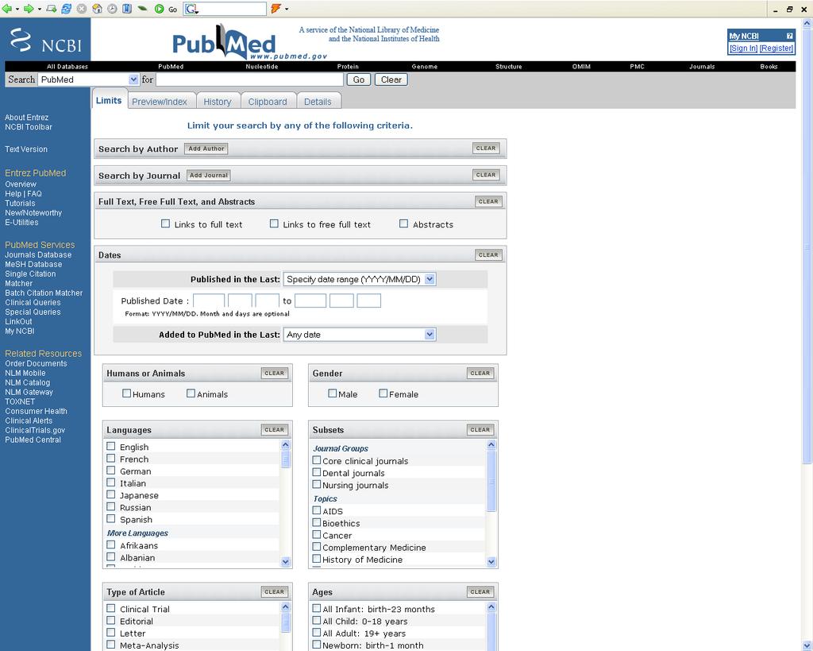Screen dimensions: 813x651
Task: Click Languages list scroll up arrow
Action: tap(286, 445)
